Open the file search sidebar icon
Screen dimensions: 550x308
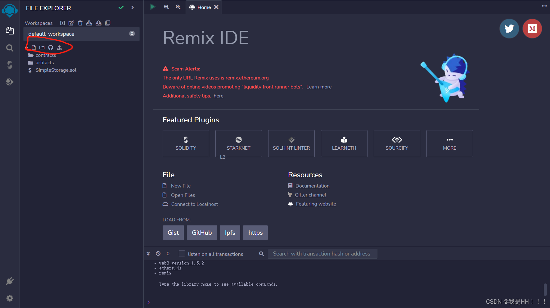[10, 48]
